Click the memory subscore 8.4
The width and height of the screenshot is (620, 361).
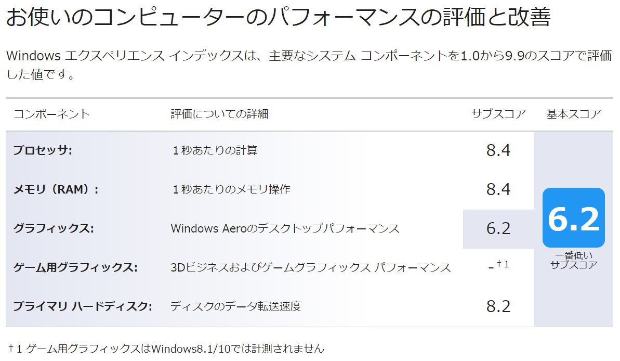pyautogui.click(x=498, y=189)
